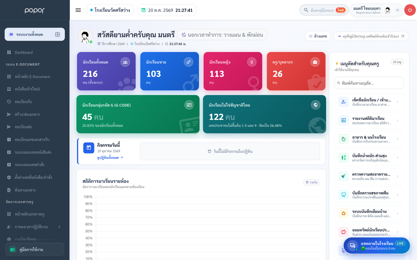Open the ดูปฏิทินทั้งหมด link
This screenshot has width=417, height=260.
[x=110, y=157]
